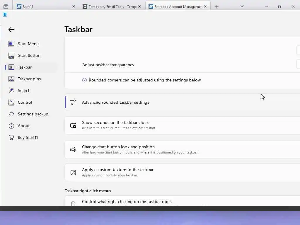Select Taskbar in the sidebar
The image size is (300, 225).
click(x=31, y=67)
